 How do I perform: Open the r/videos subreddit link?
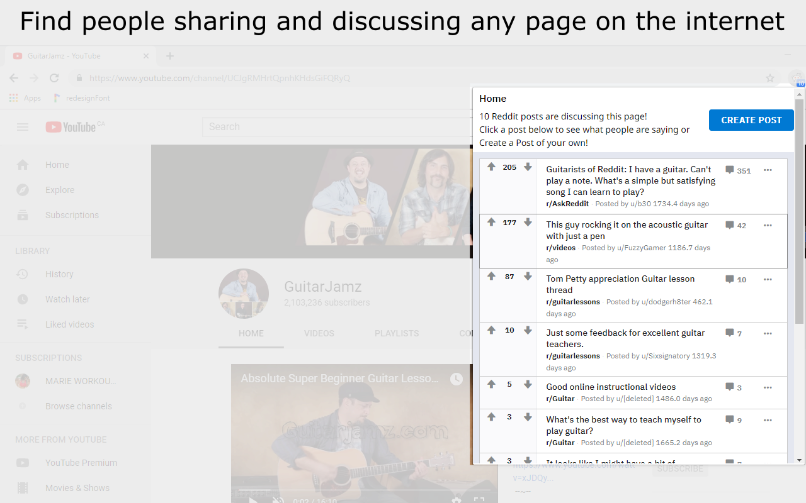560,248
